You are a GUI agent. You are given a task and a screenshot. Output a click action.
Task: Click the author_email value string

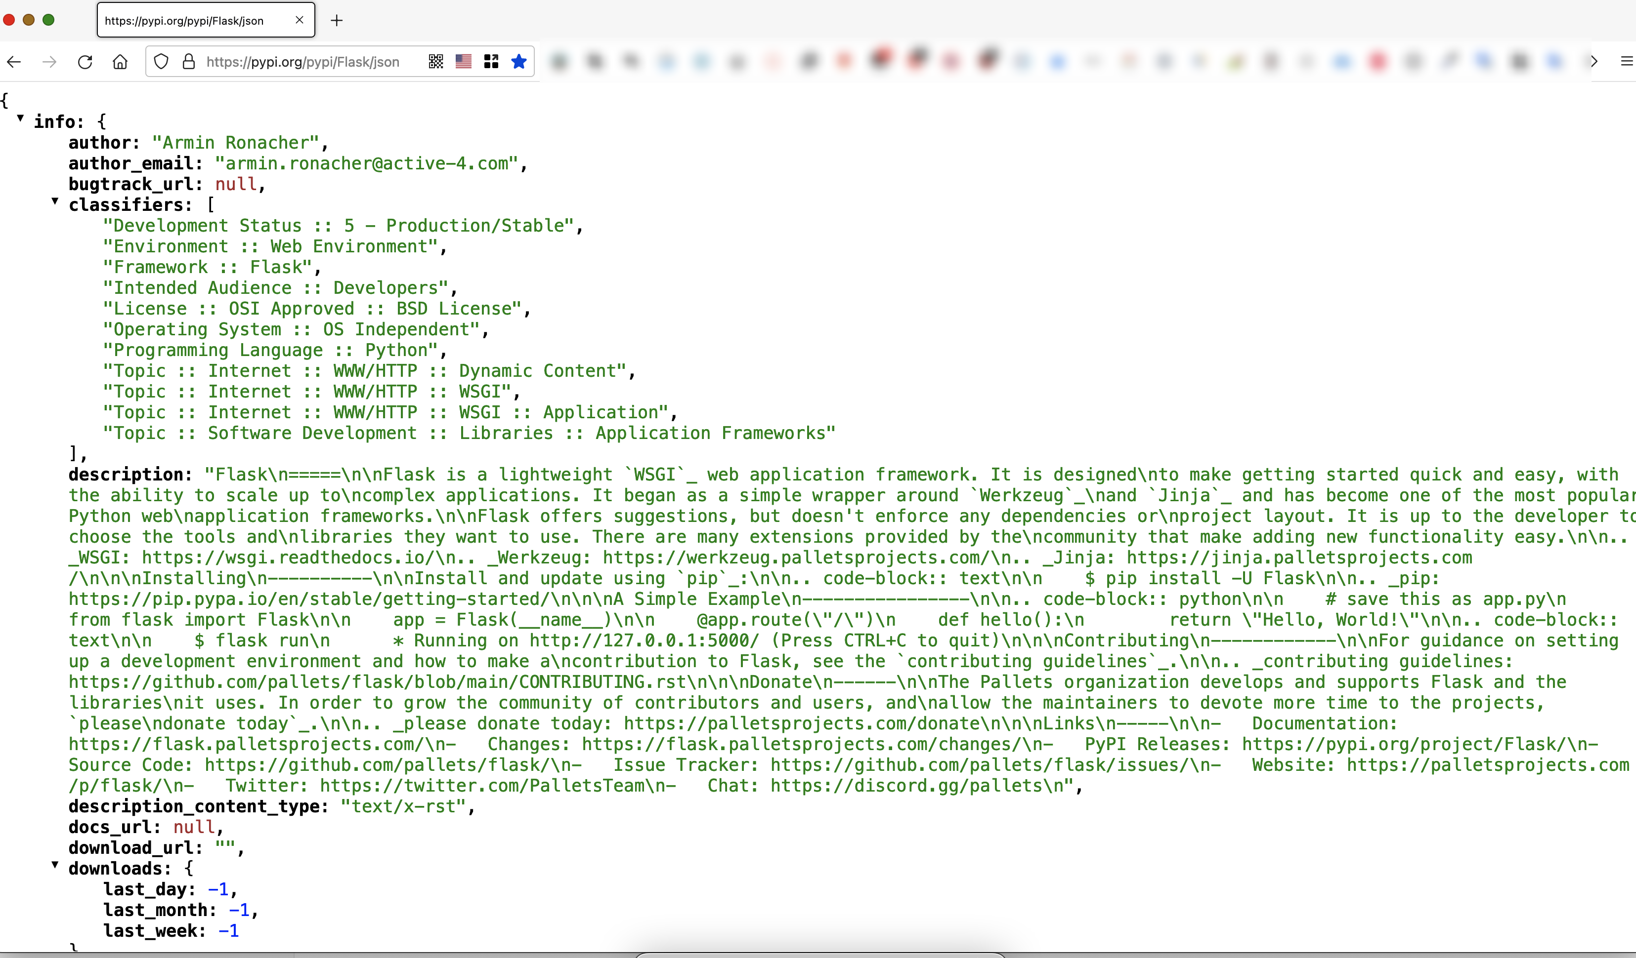[x=366, y=163]
